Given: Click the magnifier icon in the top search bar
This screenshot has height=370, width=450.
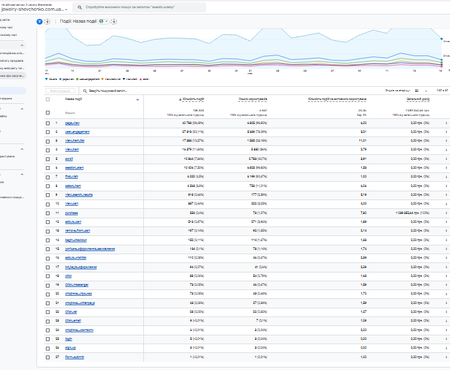Looking at the screenshot, I should click(80, 8).
